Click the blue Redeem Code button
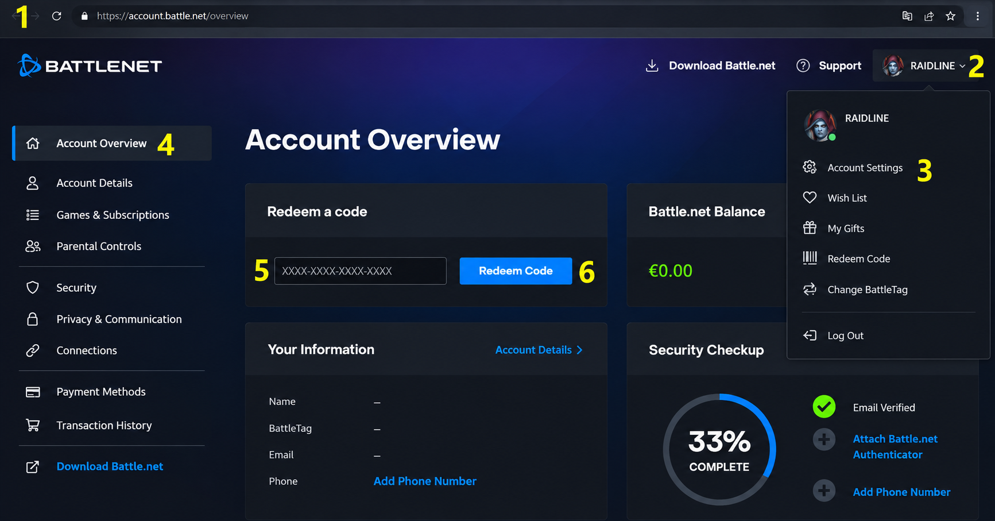Image resolution: width=995 pixels, height=521 pixels. [x=516, y=271]
